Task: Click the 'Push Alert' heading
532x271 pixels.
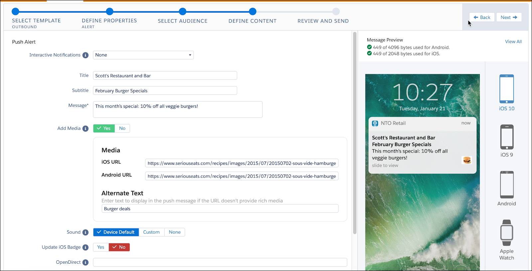Action: pos(24,42)
